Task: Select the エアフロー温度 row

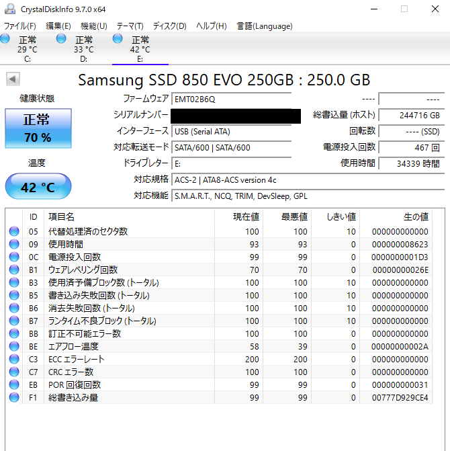Action: click(x=220, y=346)
